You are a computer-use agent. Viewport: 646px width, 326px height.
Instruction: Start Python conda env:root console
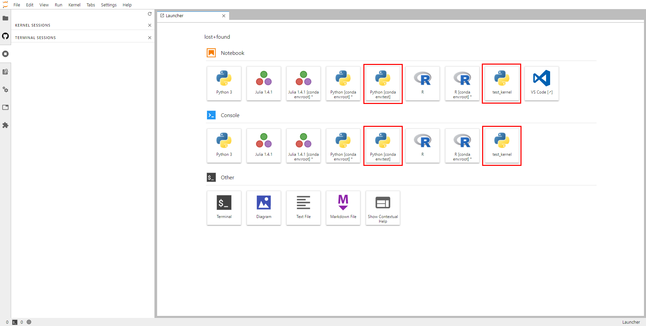[343, 146]
